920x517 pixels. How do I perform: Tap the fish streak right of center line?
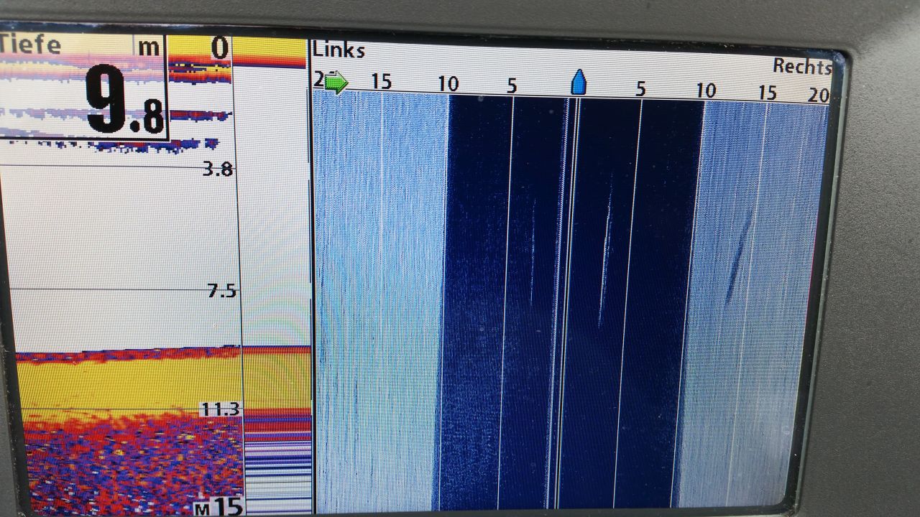[x=606, y=258]
